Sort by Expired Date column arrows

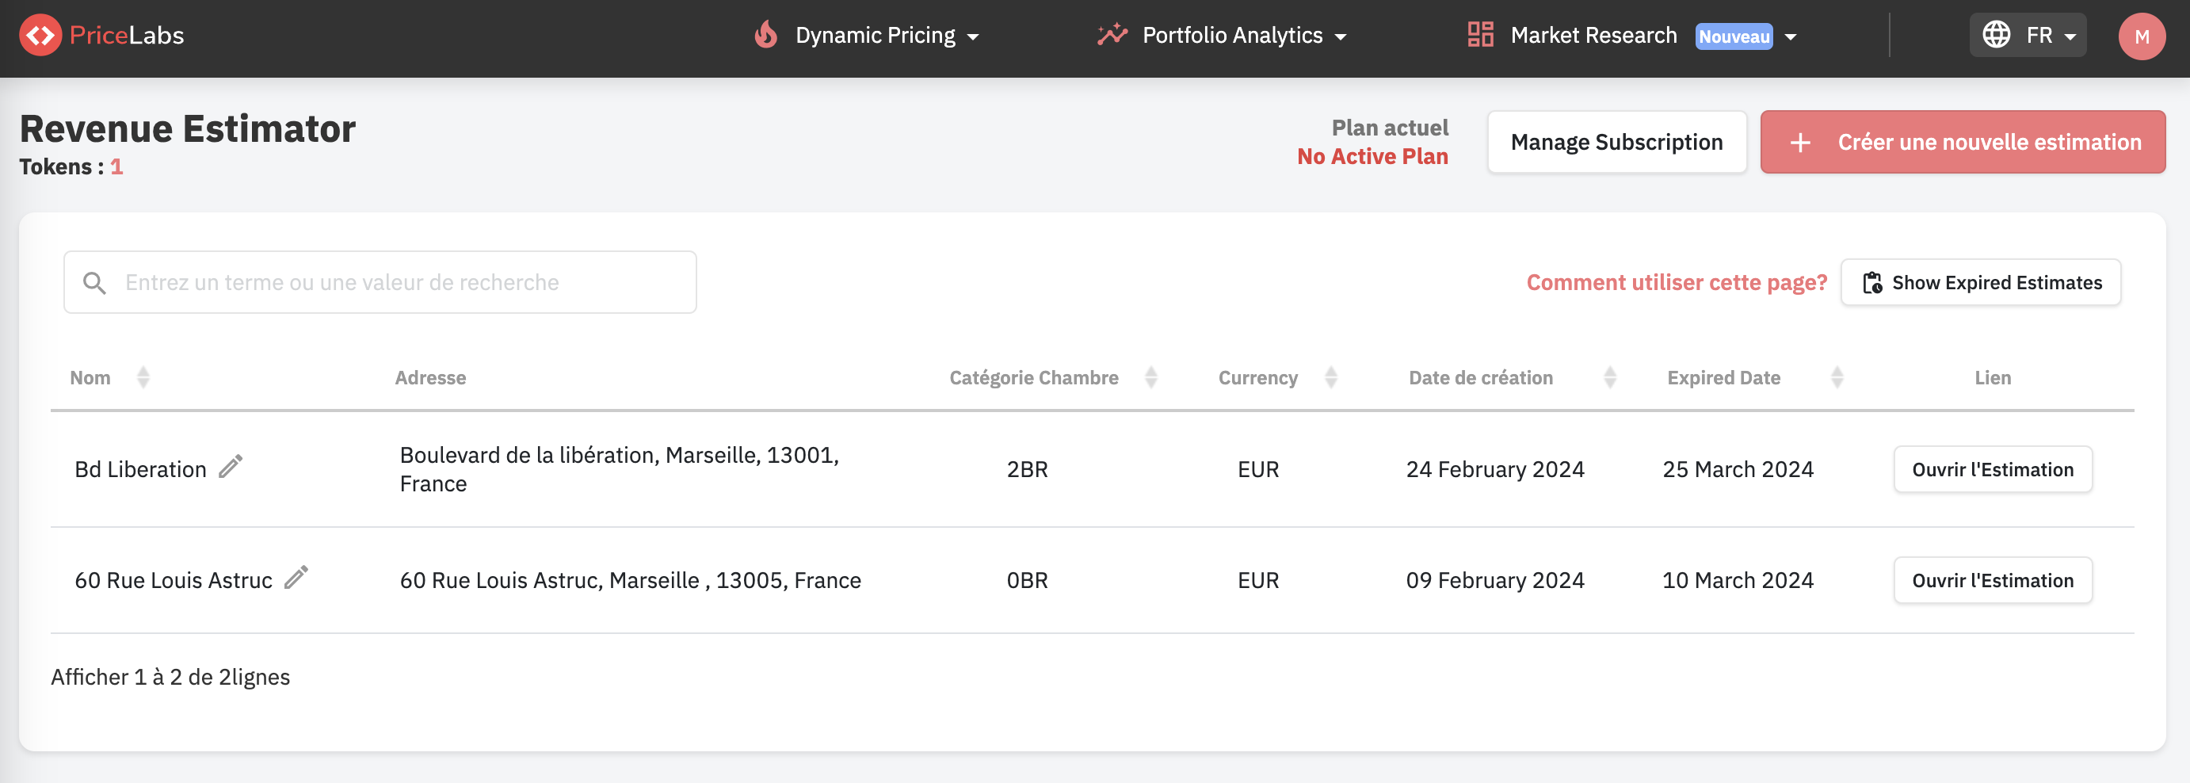[x=1837, y=377]
